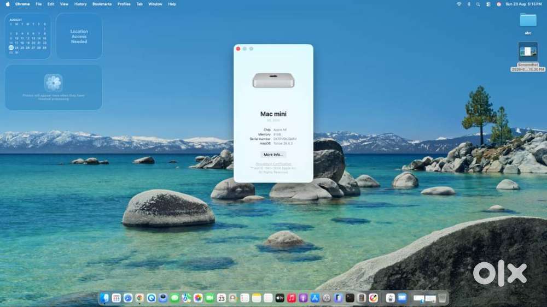Viewport: 547px width, 307px height.
Task: Click the Wi-Fi status icon
Action: pyautogui.click(x=459, y=4)
